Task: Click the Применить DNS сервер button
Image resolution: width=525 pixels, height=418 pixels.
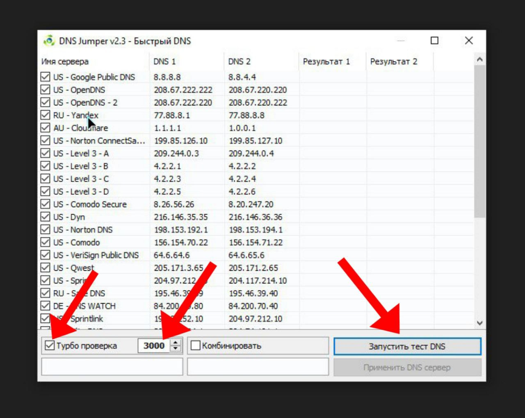Action: (407, 368)
